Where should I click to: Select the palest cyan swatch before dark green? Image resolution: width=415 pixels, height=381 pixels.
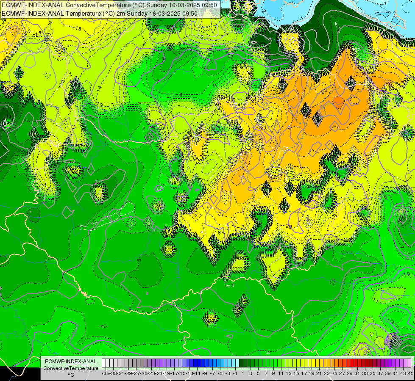[237, 363]
